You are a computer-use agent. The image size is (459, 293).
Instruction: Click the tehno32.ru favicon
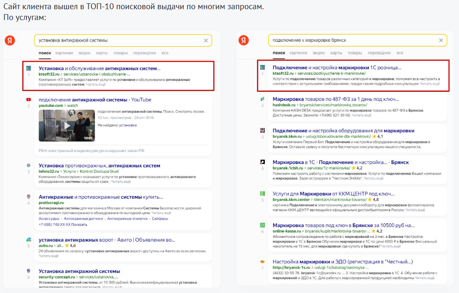[x=28, y=165]
